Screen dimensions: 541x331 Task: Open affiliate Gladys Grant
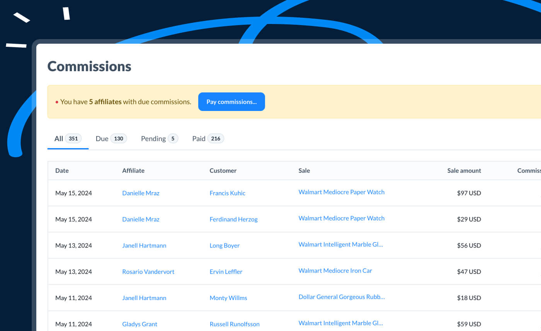click(140, 324)
